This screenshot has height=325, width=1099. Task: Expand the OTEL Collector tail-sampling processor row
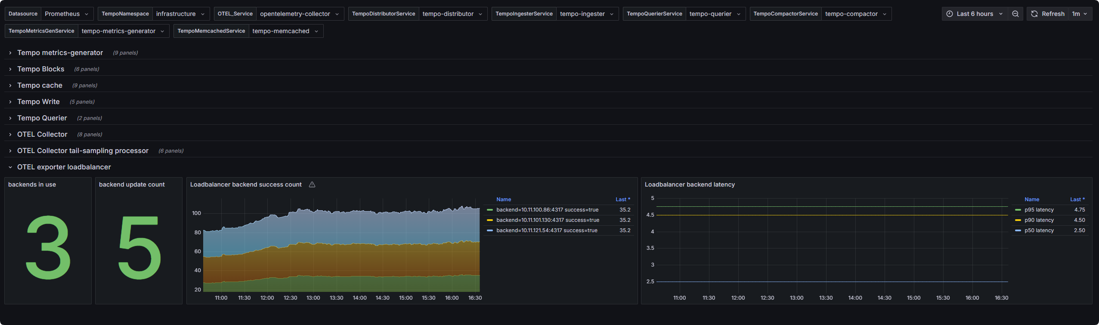tap(83, 150)
